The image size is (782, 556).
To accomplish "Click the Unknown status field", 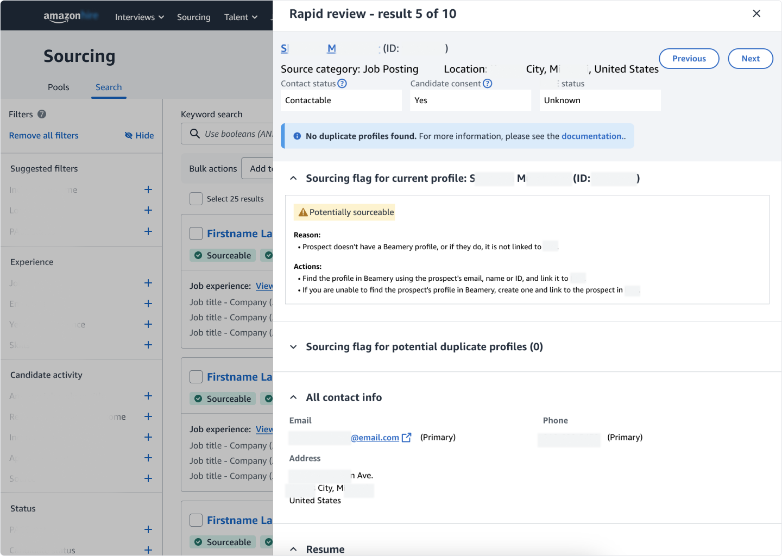I will (x=600, y=100).
